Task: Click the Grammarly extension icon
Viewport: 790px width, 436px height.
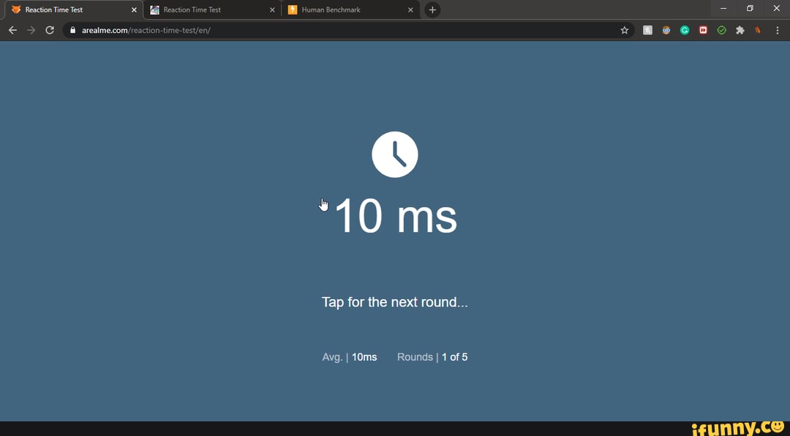Action: [685, 30]
